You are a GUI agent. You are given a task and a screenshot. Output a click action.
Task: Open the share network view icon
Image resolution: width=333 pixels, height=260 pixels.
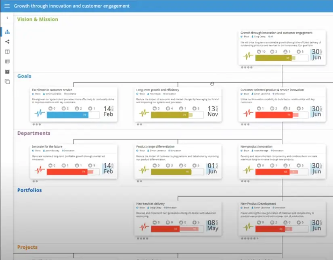(7, 42)
